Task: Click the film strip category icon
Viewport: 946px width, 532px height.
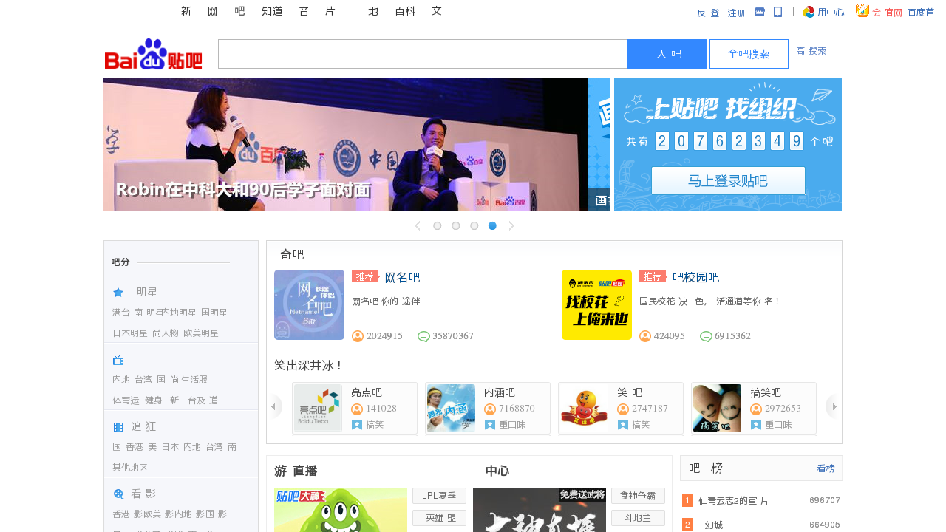Action: tap(118, 426)
